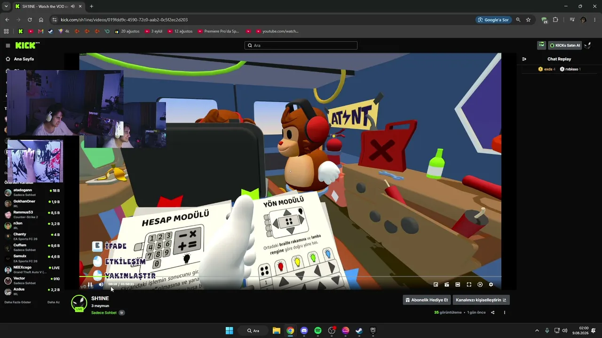This screenshot has height=338, width=602.
Task: Open the tab search dropdown arrow
Action: pos(6,7)
